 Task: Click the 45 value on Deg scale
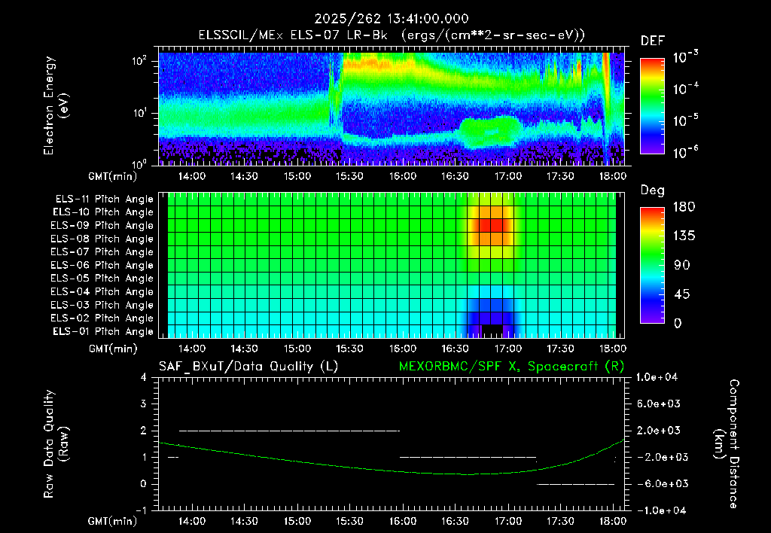(x=681, y=294)
